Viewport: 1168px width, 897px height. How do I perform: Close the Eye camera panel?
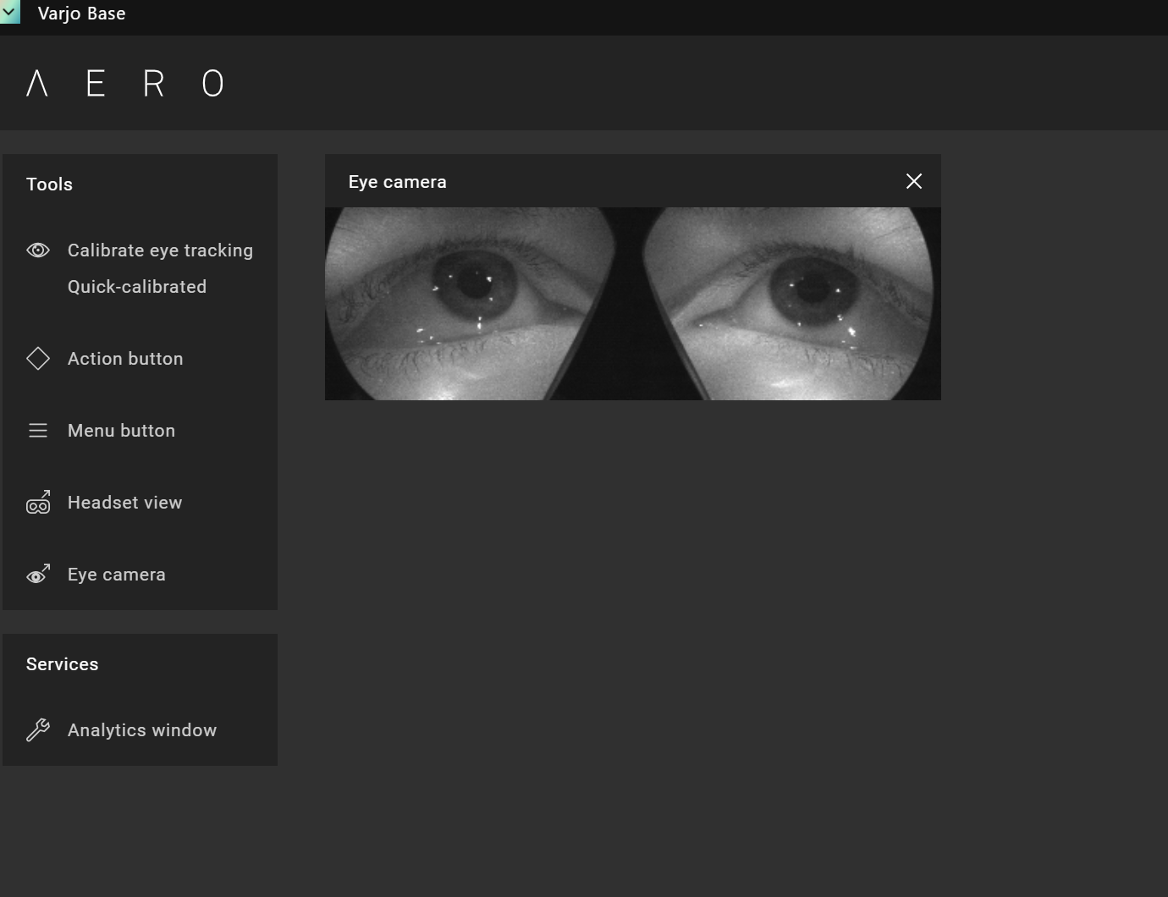pyautogui.click(x=914, y=181)
